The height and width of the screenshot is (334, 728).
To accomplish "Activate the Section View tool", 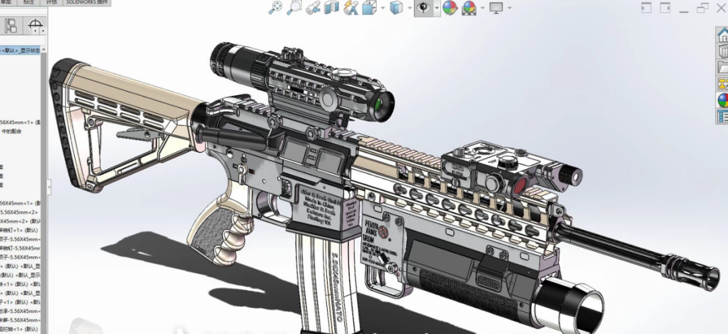I will (x=332, y=7).
